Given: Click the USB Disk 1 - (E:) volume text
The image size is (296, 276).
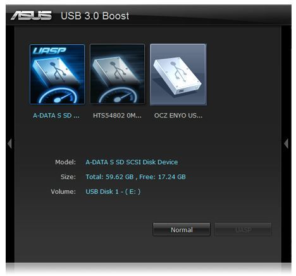Looking at the screenshot, I should [x=113, y=192].
